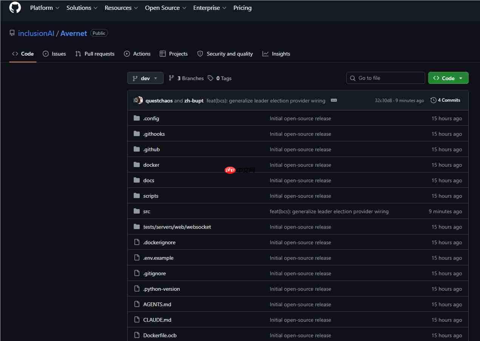Expand the Open Source menu
Image resolution: width=480 pixels, height=341 pixels.
click(x=165, y=8)
